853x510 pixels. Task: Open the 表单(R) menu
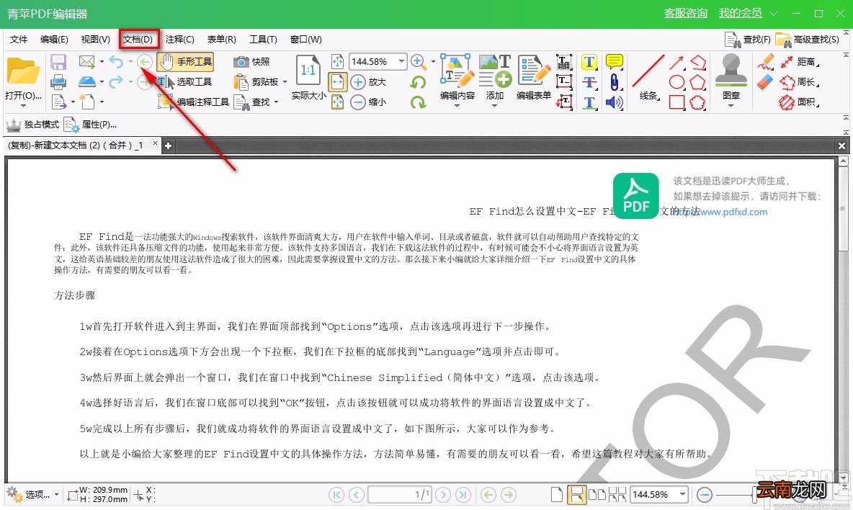(x=221, y=39)
